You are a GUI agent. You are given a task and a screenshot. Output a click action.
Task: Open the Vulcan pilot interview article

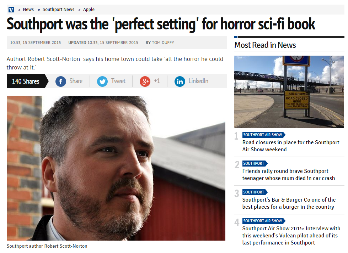(x=291, y=236)
